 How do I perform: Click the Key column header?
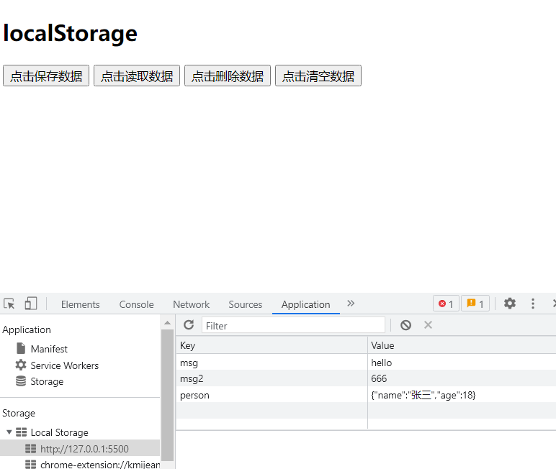pyautogui.click(x=272, y=345)
